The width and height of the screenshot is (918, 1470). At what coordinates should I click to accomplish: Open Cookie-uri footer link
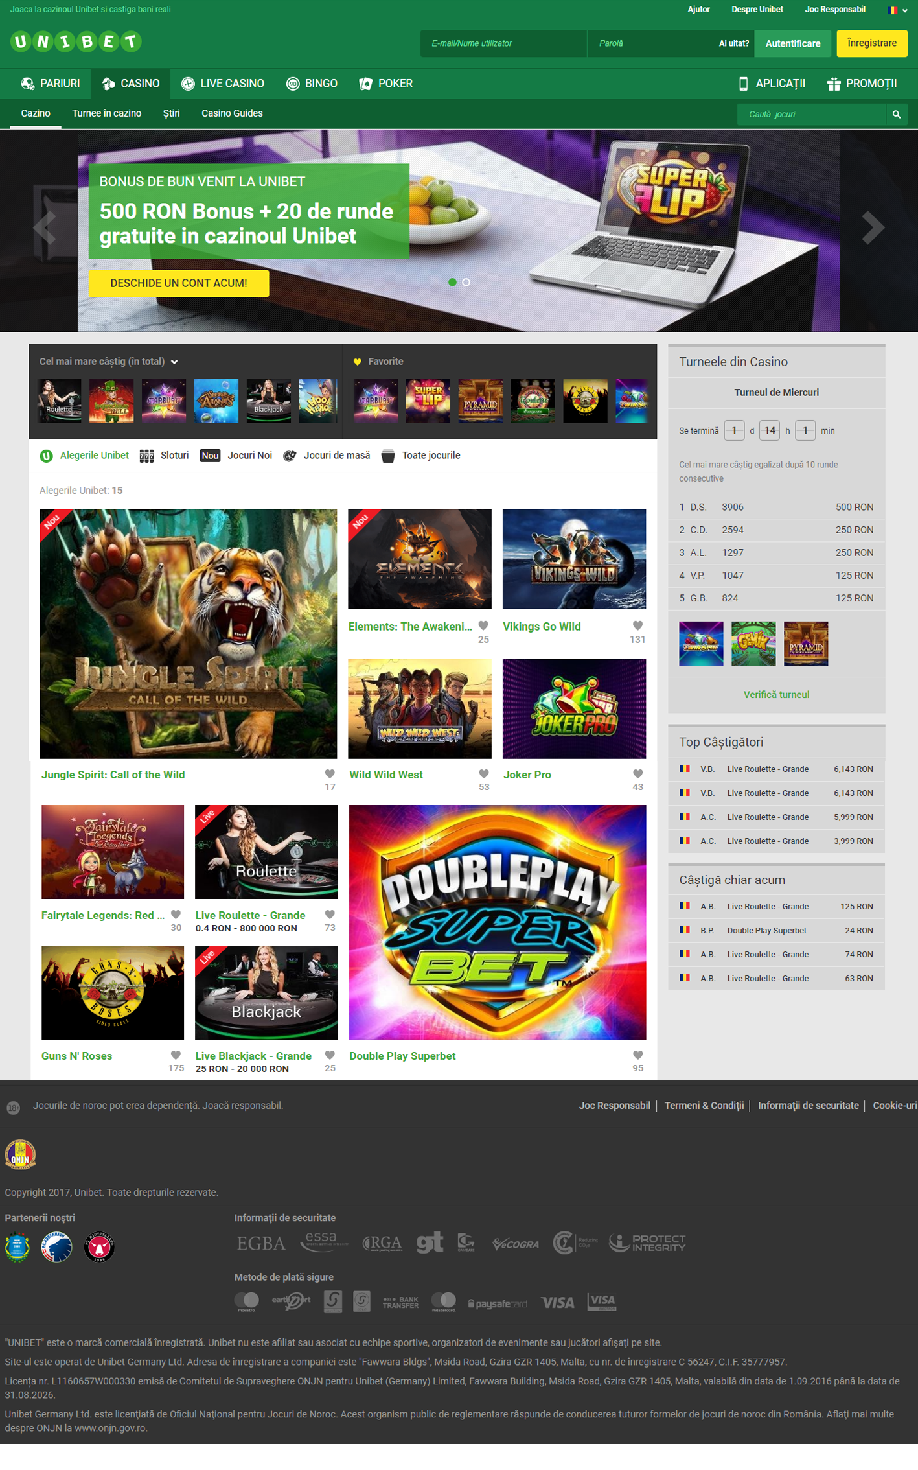point(895,1106)
